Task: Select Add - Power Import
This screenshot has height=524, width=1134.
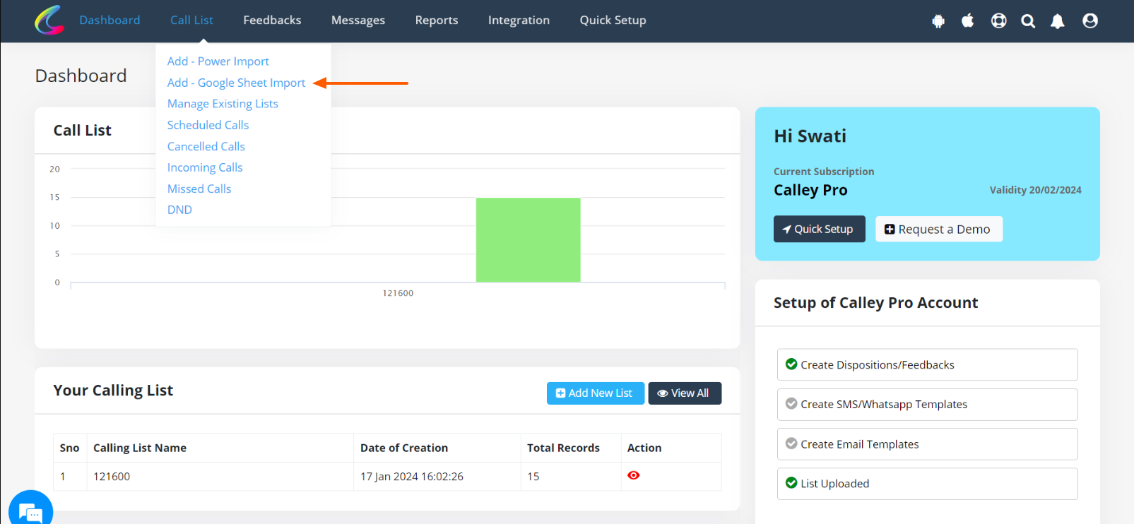Action: (x=218, y=61)
